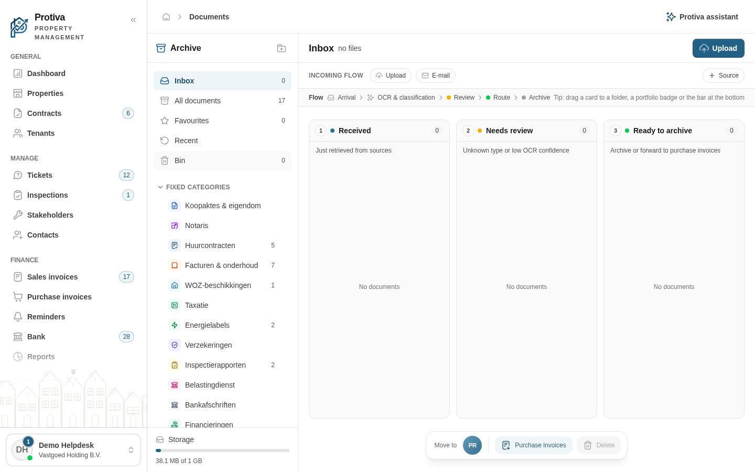This screenshot has height=472, width=755.
Task: Click the Delete button in bottom bar
Action: (599, 445)
